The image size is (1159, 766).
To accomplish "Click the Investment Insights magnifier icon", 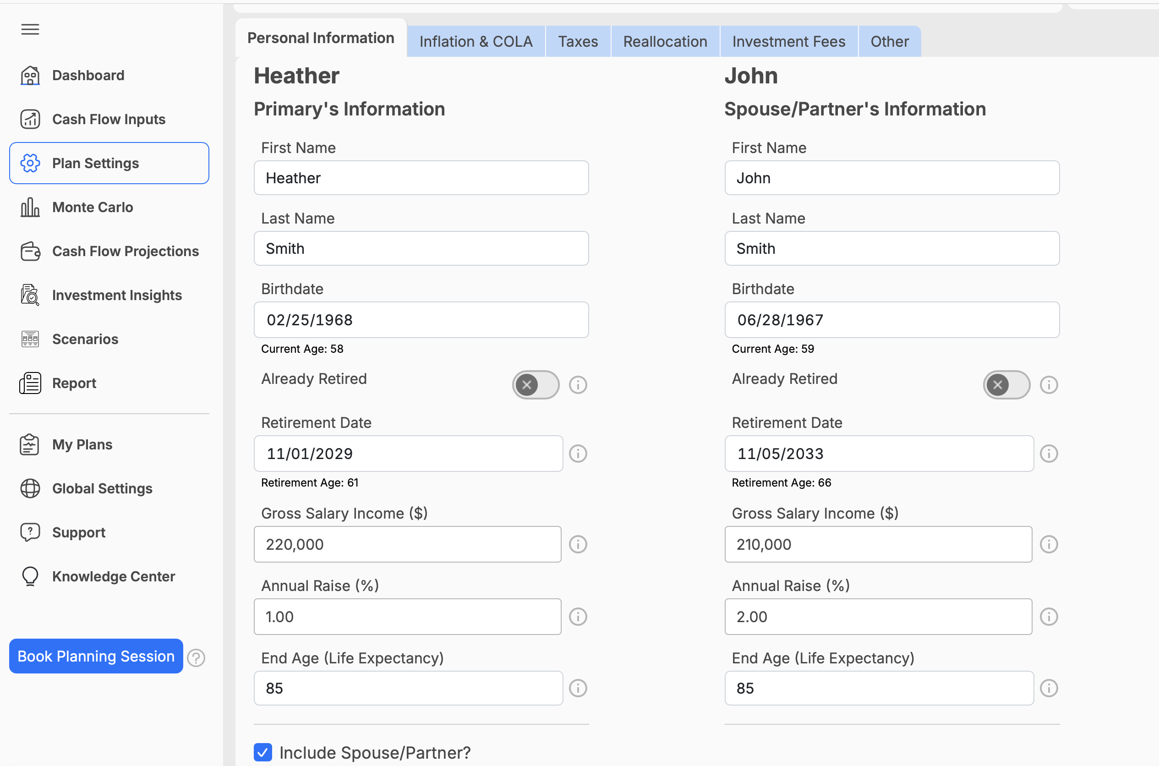I will [x=30, y=295].
